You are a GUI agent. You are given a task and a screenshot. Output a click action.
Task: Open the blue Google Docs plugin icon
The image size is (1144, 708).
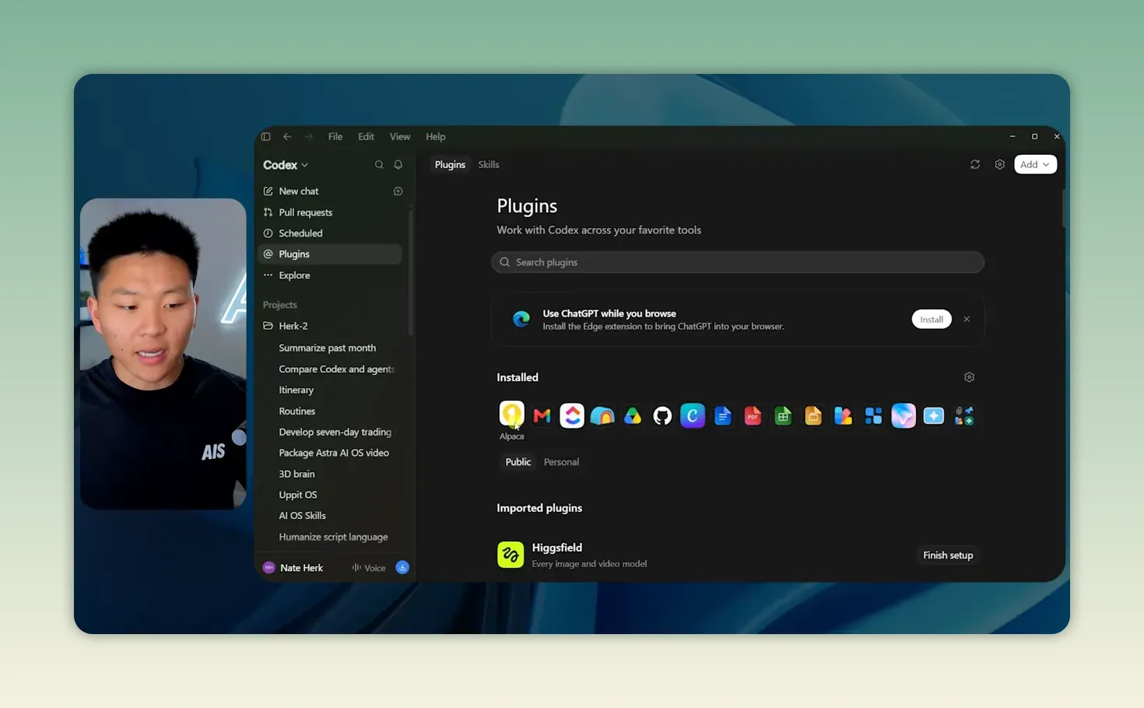(722, 416)
